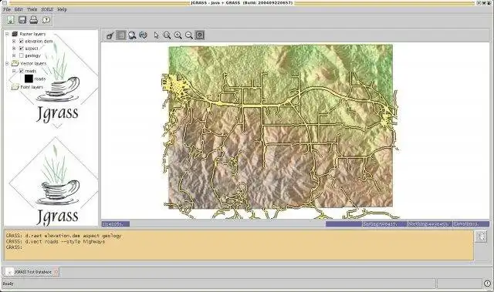Click the Point layers folder icon
The height and width of the screenshot is (292, 494).
coord(15,87)
